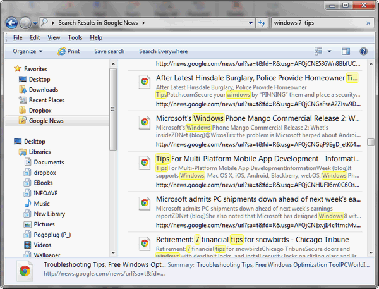Click the blue Help question mark icon
The width and height of the screenshot is (379, 289).
click(363, 51)
